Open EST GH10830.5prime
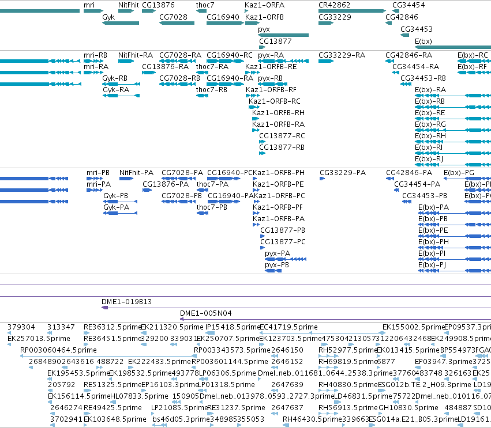 tap(408, 408)
